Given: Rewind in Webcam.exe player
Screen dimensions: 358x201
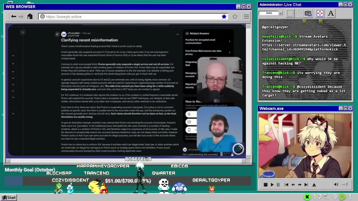Looking at the screenshot, I should pyautogui.click(x=293, y=185).
